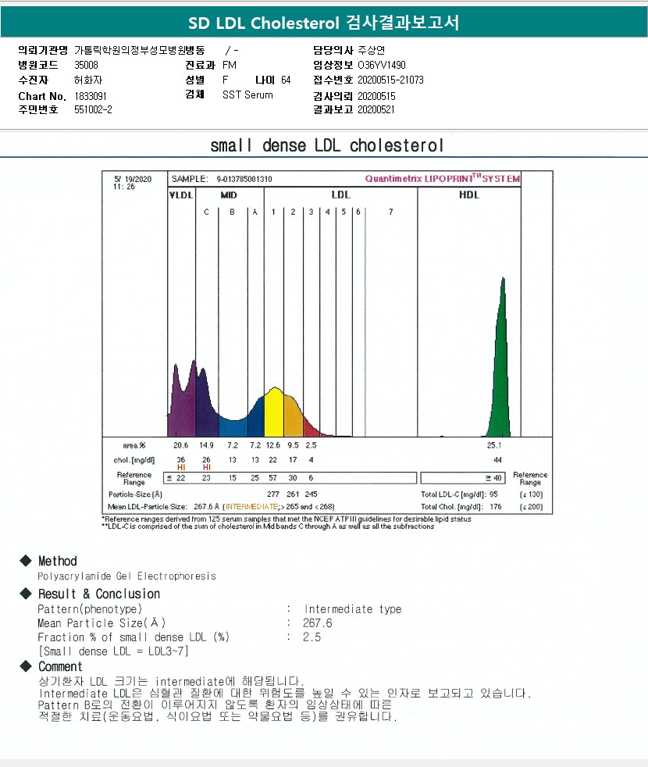
Task: Click comment line starting "Pattern B로의 전환이"
Action: click(x=215, y=705)
